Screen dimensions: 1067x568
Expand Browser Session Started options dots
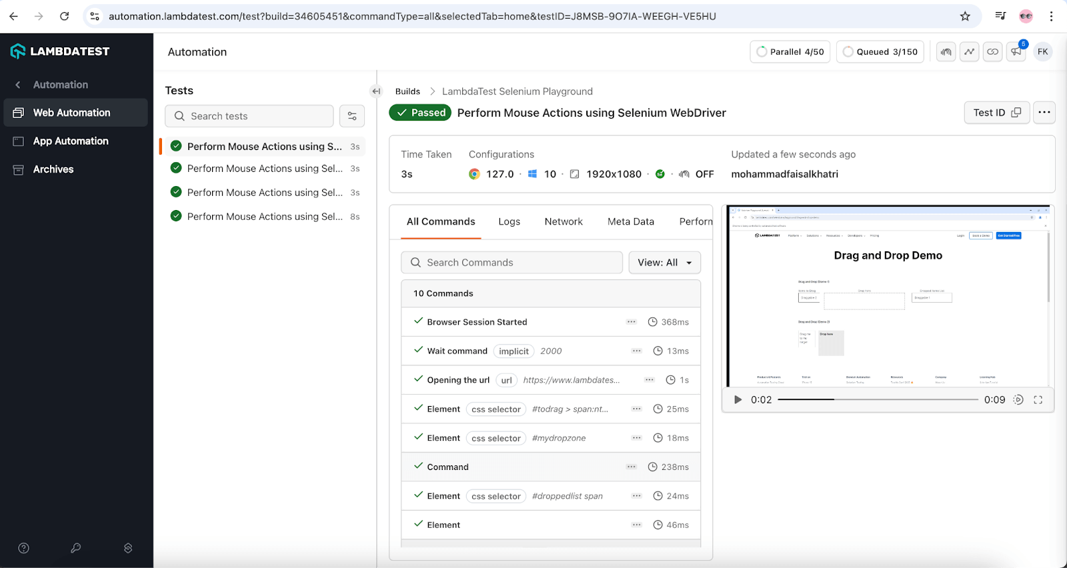632,322
